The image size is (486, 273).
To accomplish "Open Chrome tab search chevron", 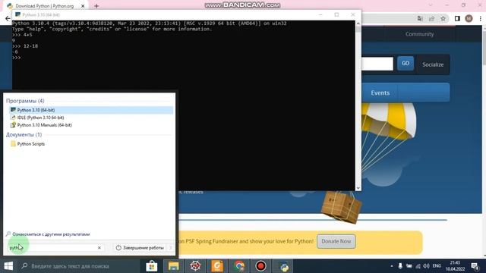I will click(431, 5).
